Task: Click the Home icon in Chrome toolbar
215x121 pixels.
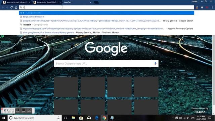Action: click(x=16, y=7)
